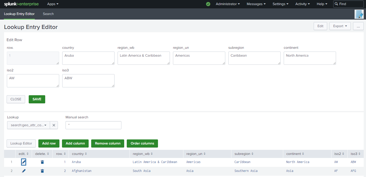
Task: Click the subregion field containing Caribbean
Action: point(254,58)
